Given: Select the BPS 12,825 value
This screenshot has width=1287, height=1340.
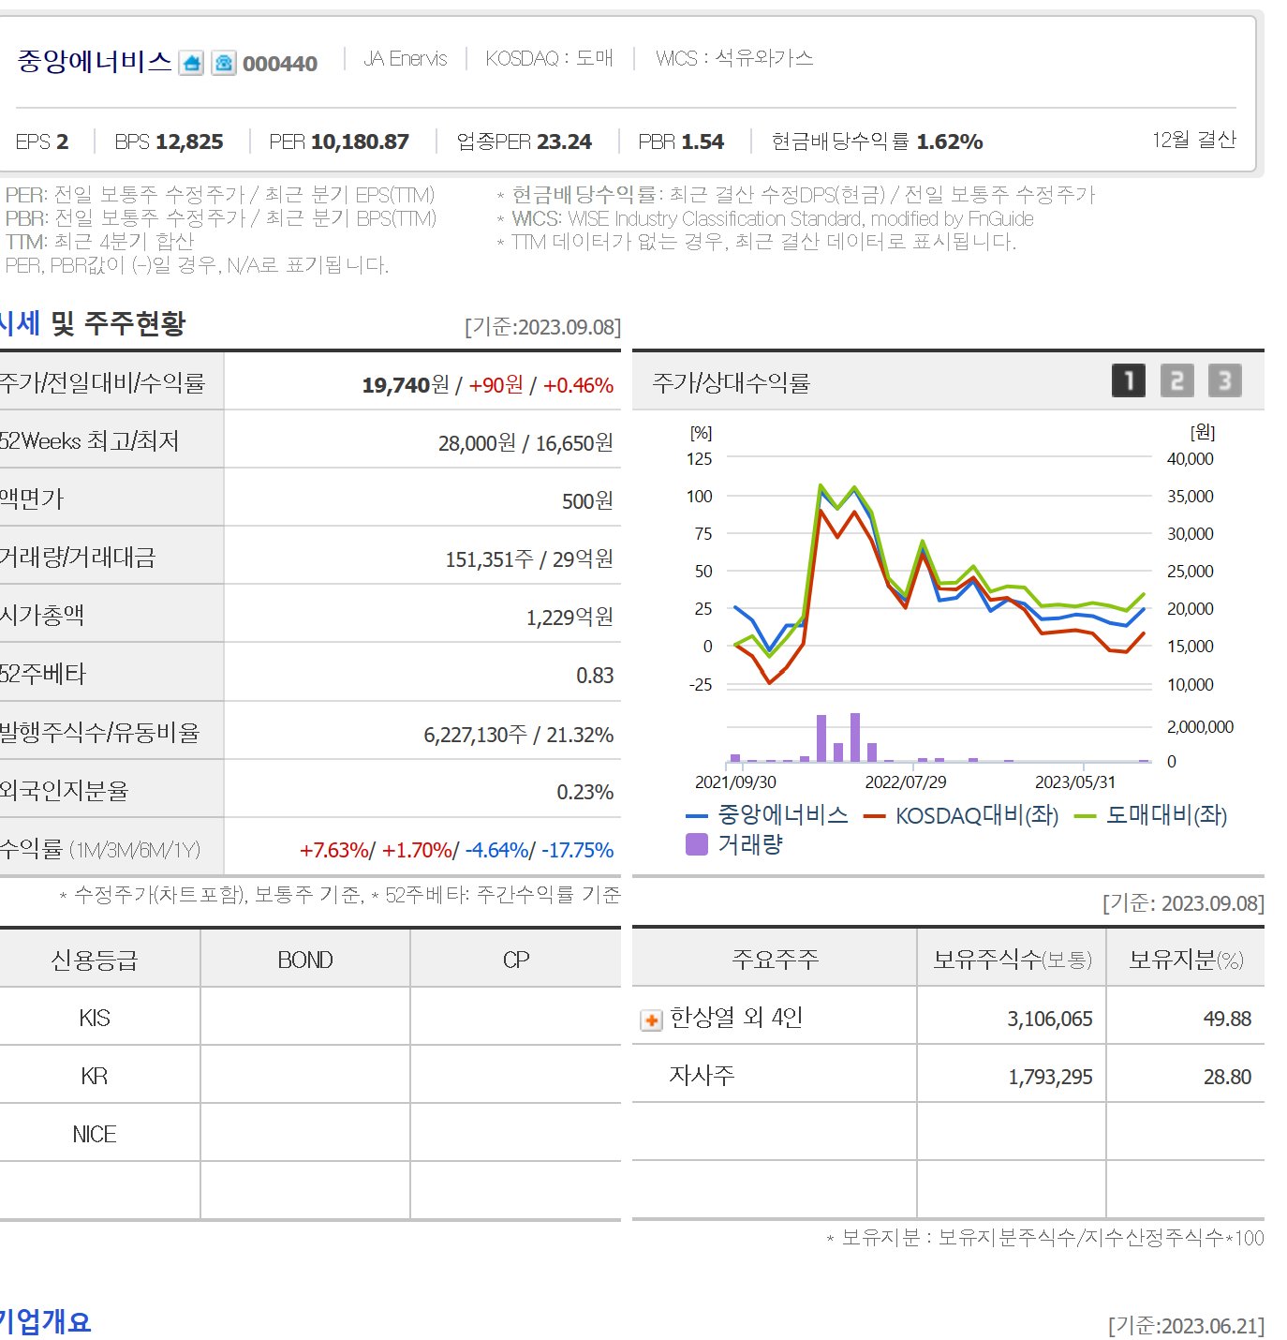Looking at the screenshot, I should 169,141.
